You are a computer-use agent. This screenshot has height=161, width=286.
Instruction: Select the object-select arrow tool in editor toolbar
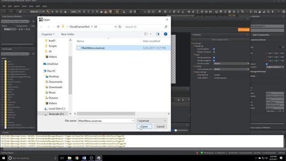[48, 12]
